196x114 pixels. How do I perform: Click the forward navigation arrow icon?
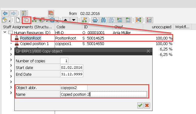click(13, 13)
